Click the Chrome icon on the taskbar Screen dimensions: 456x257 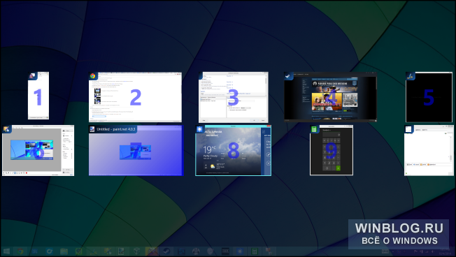coord(20,251)
